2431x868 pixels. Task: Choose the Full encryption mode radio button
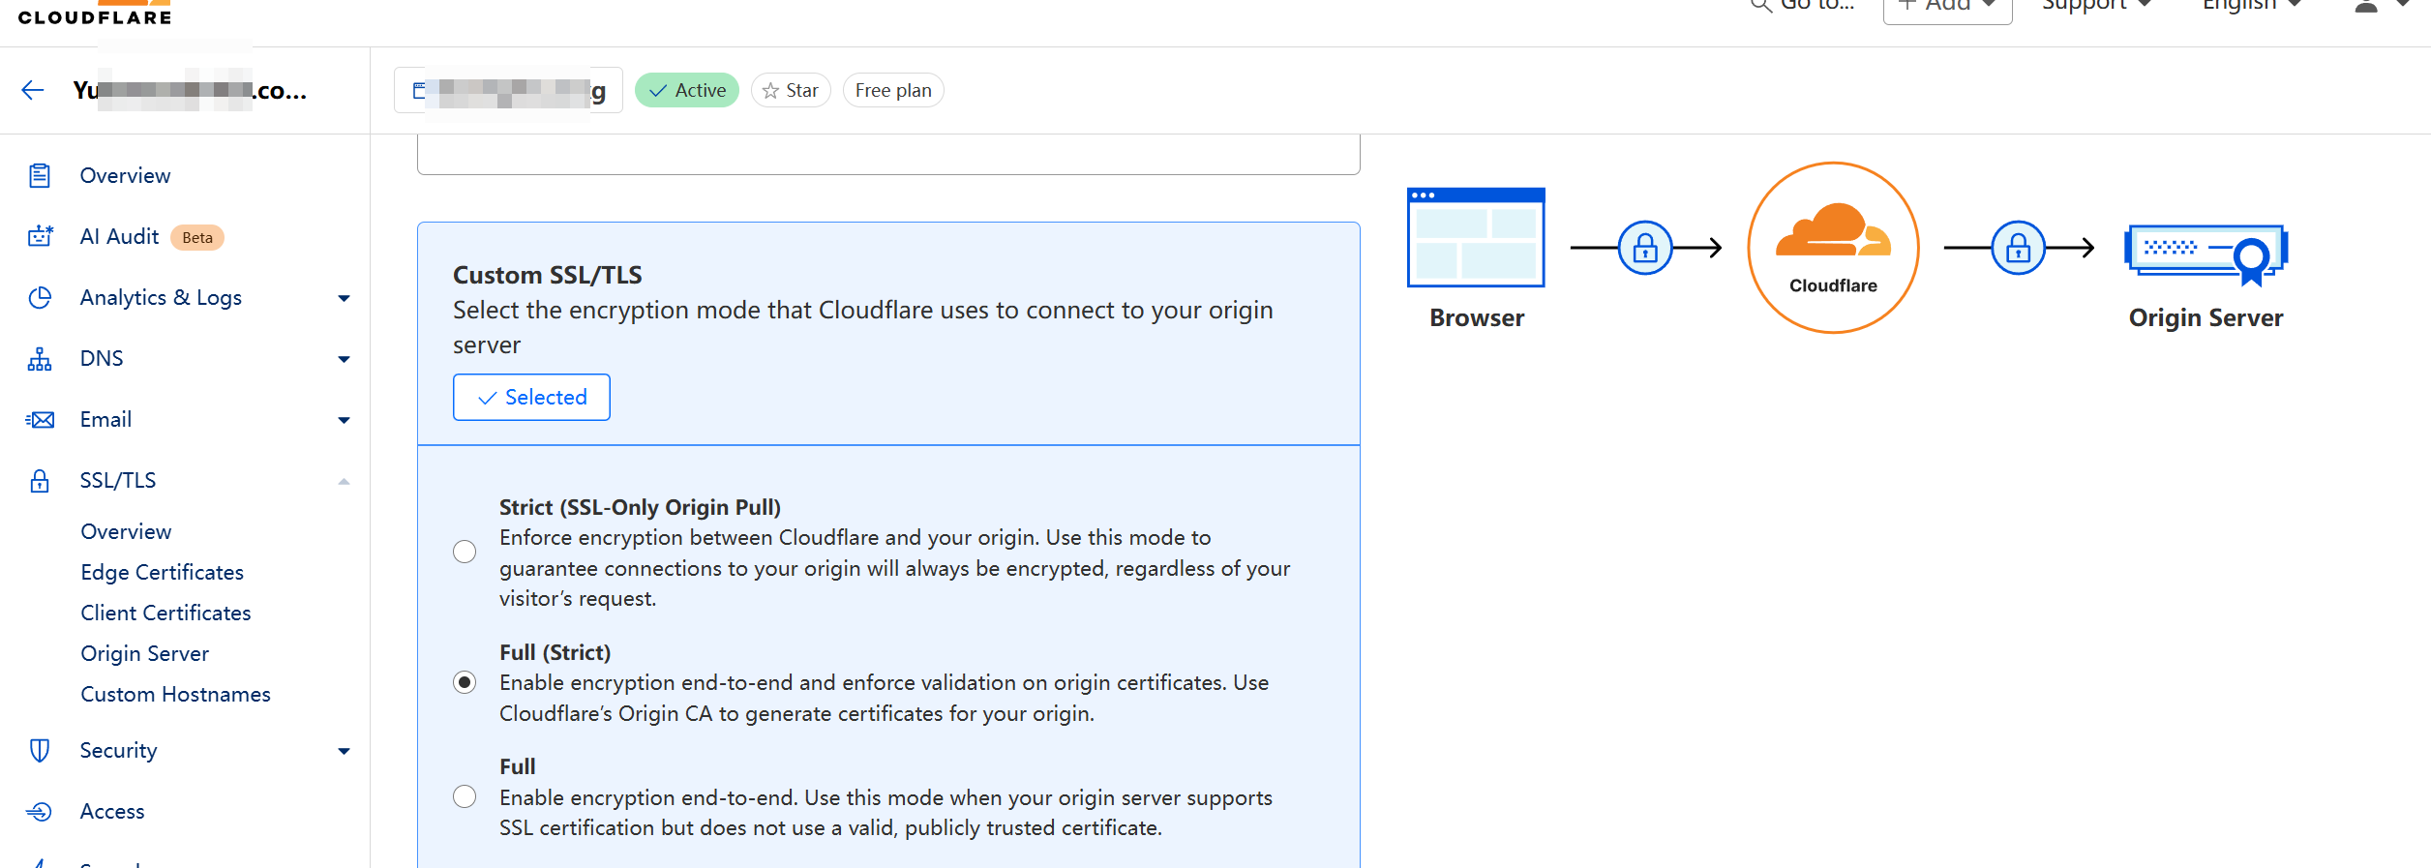(465, 796)
